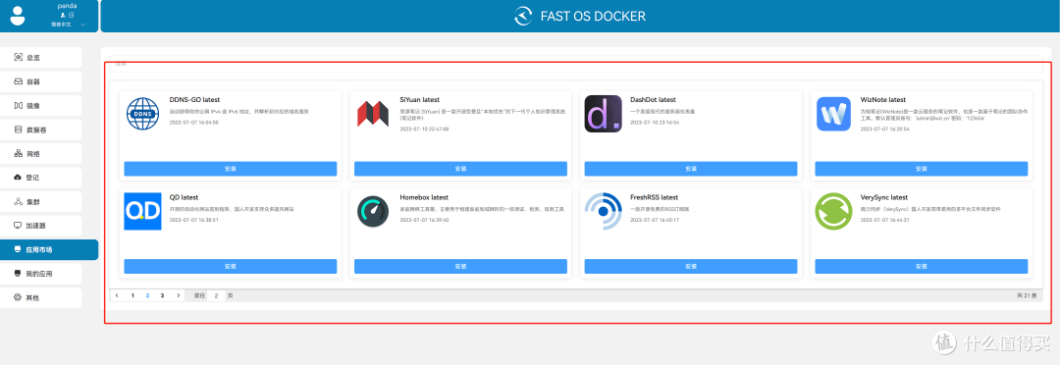Screen dimensions: 1060x365
Task: Select the 应用市场 app market item
Action: pyautogui.click(x=49, y=249)
